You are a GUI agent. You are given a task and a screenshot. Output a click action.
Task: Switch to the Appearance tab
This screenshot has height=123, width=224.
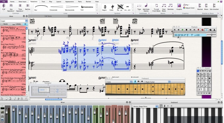(70, 2)
